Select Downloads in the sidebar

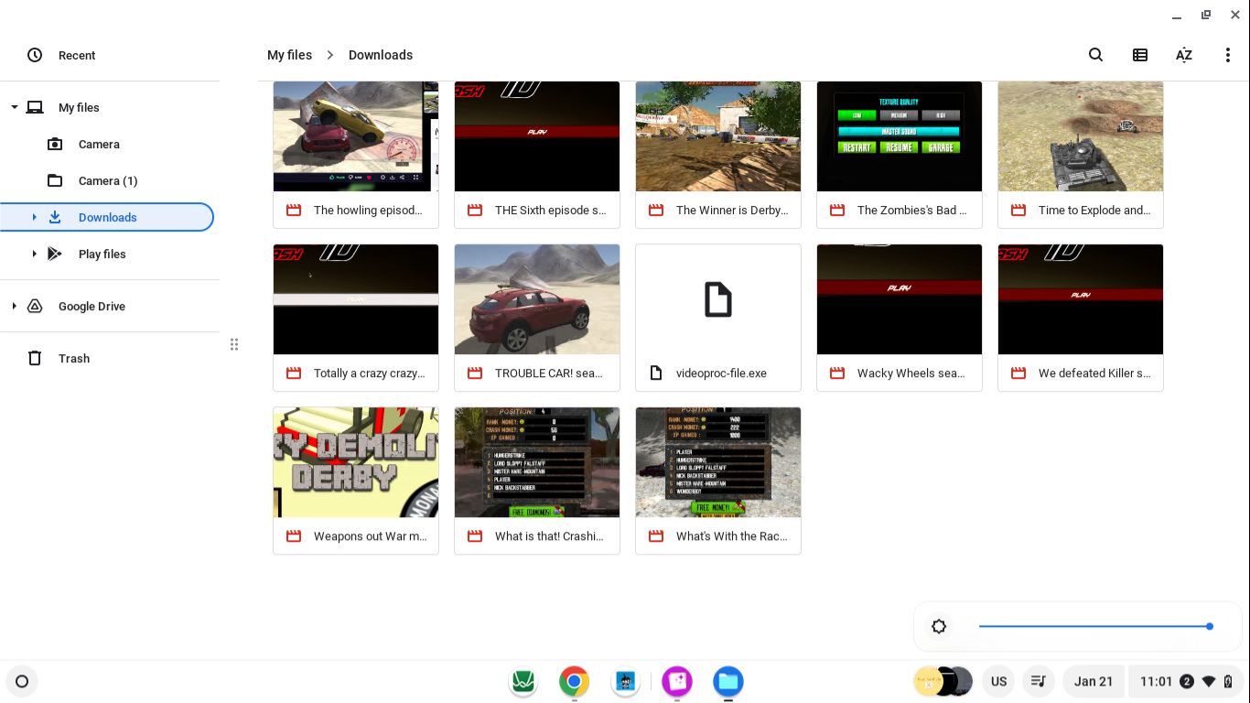[x=107, y=217]
